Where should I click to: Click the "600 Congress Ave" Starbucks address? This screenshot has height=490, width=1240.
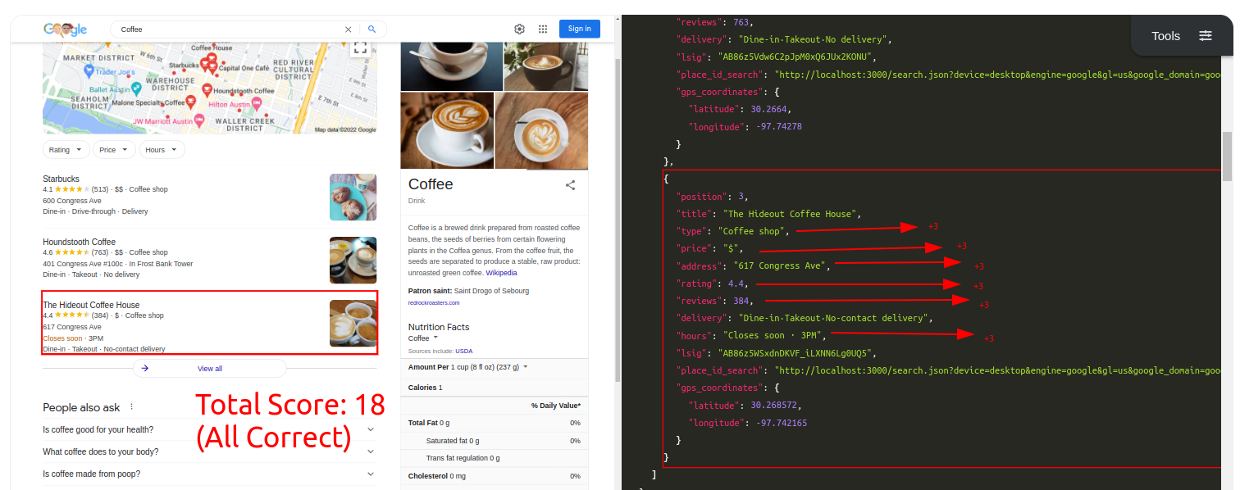click(72, 201)
